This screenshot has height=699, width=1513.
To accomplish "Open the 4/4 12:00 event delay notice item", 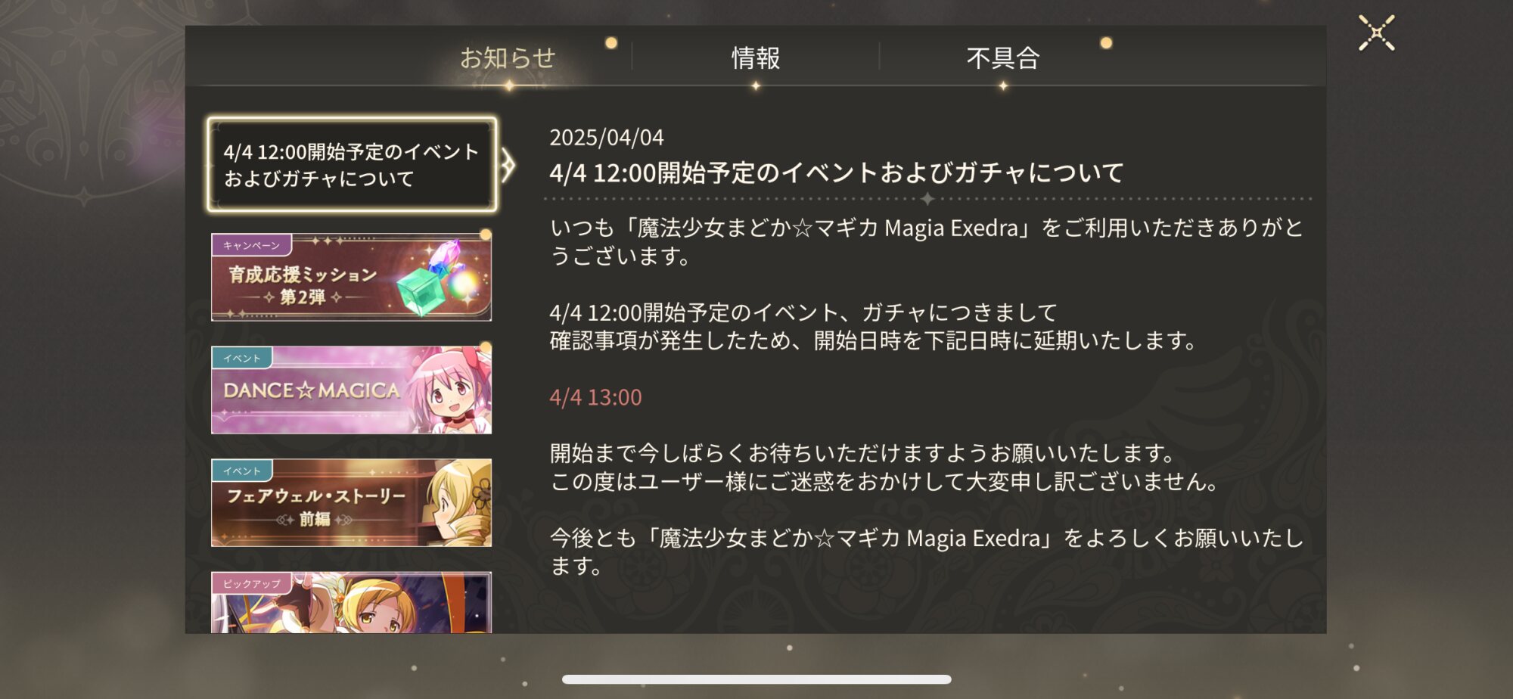I will point(352,165).
